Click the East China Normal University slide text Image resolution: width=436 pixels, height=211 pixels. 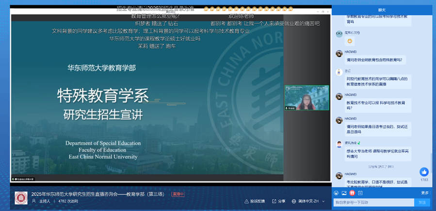[x=103, y=157]
